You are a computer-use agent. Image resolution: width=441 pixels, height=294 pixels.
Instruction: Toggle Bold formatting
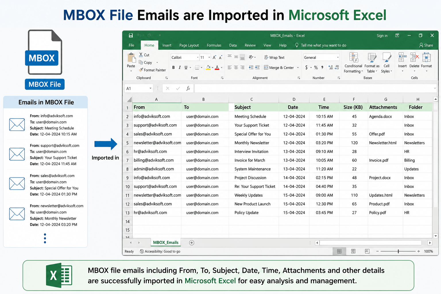pos(173,67)
